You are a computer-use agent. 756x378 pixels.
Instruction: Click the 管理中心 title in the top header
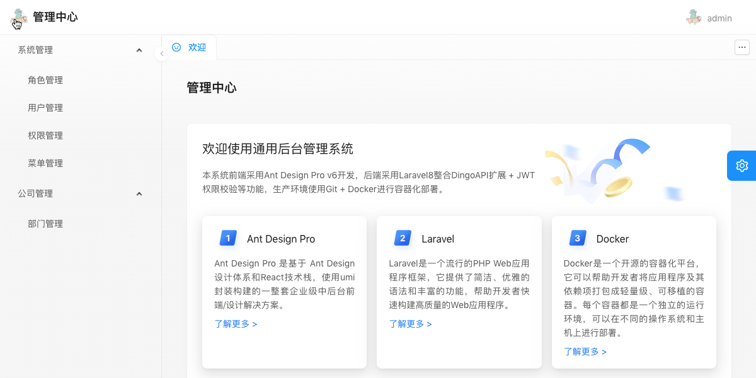pyautogui.click(x=55, y=17)
